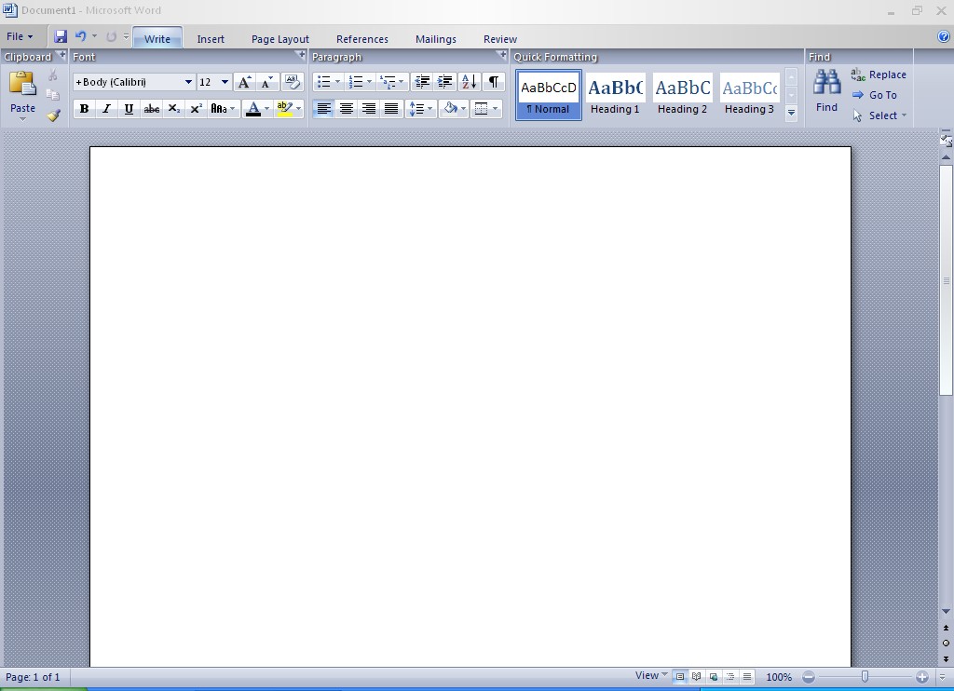Screen dimensions: 954x691
Task: Open Word Help question mark icon
Action: tap(944, 36)
